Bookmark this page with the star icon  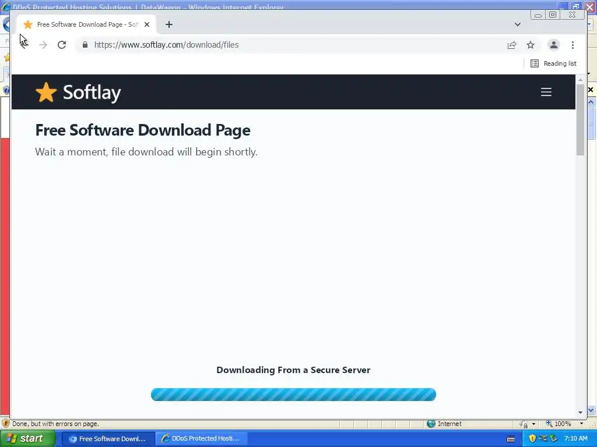(x=531, y=45)
